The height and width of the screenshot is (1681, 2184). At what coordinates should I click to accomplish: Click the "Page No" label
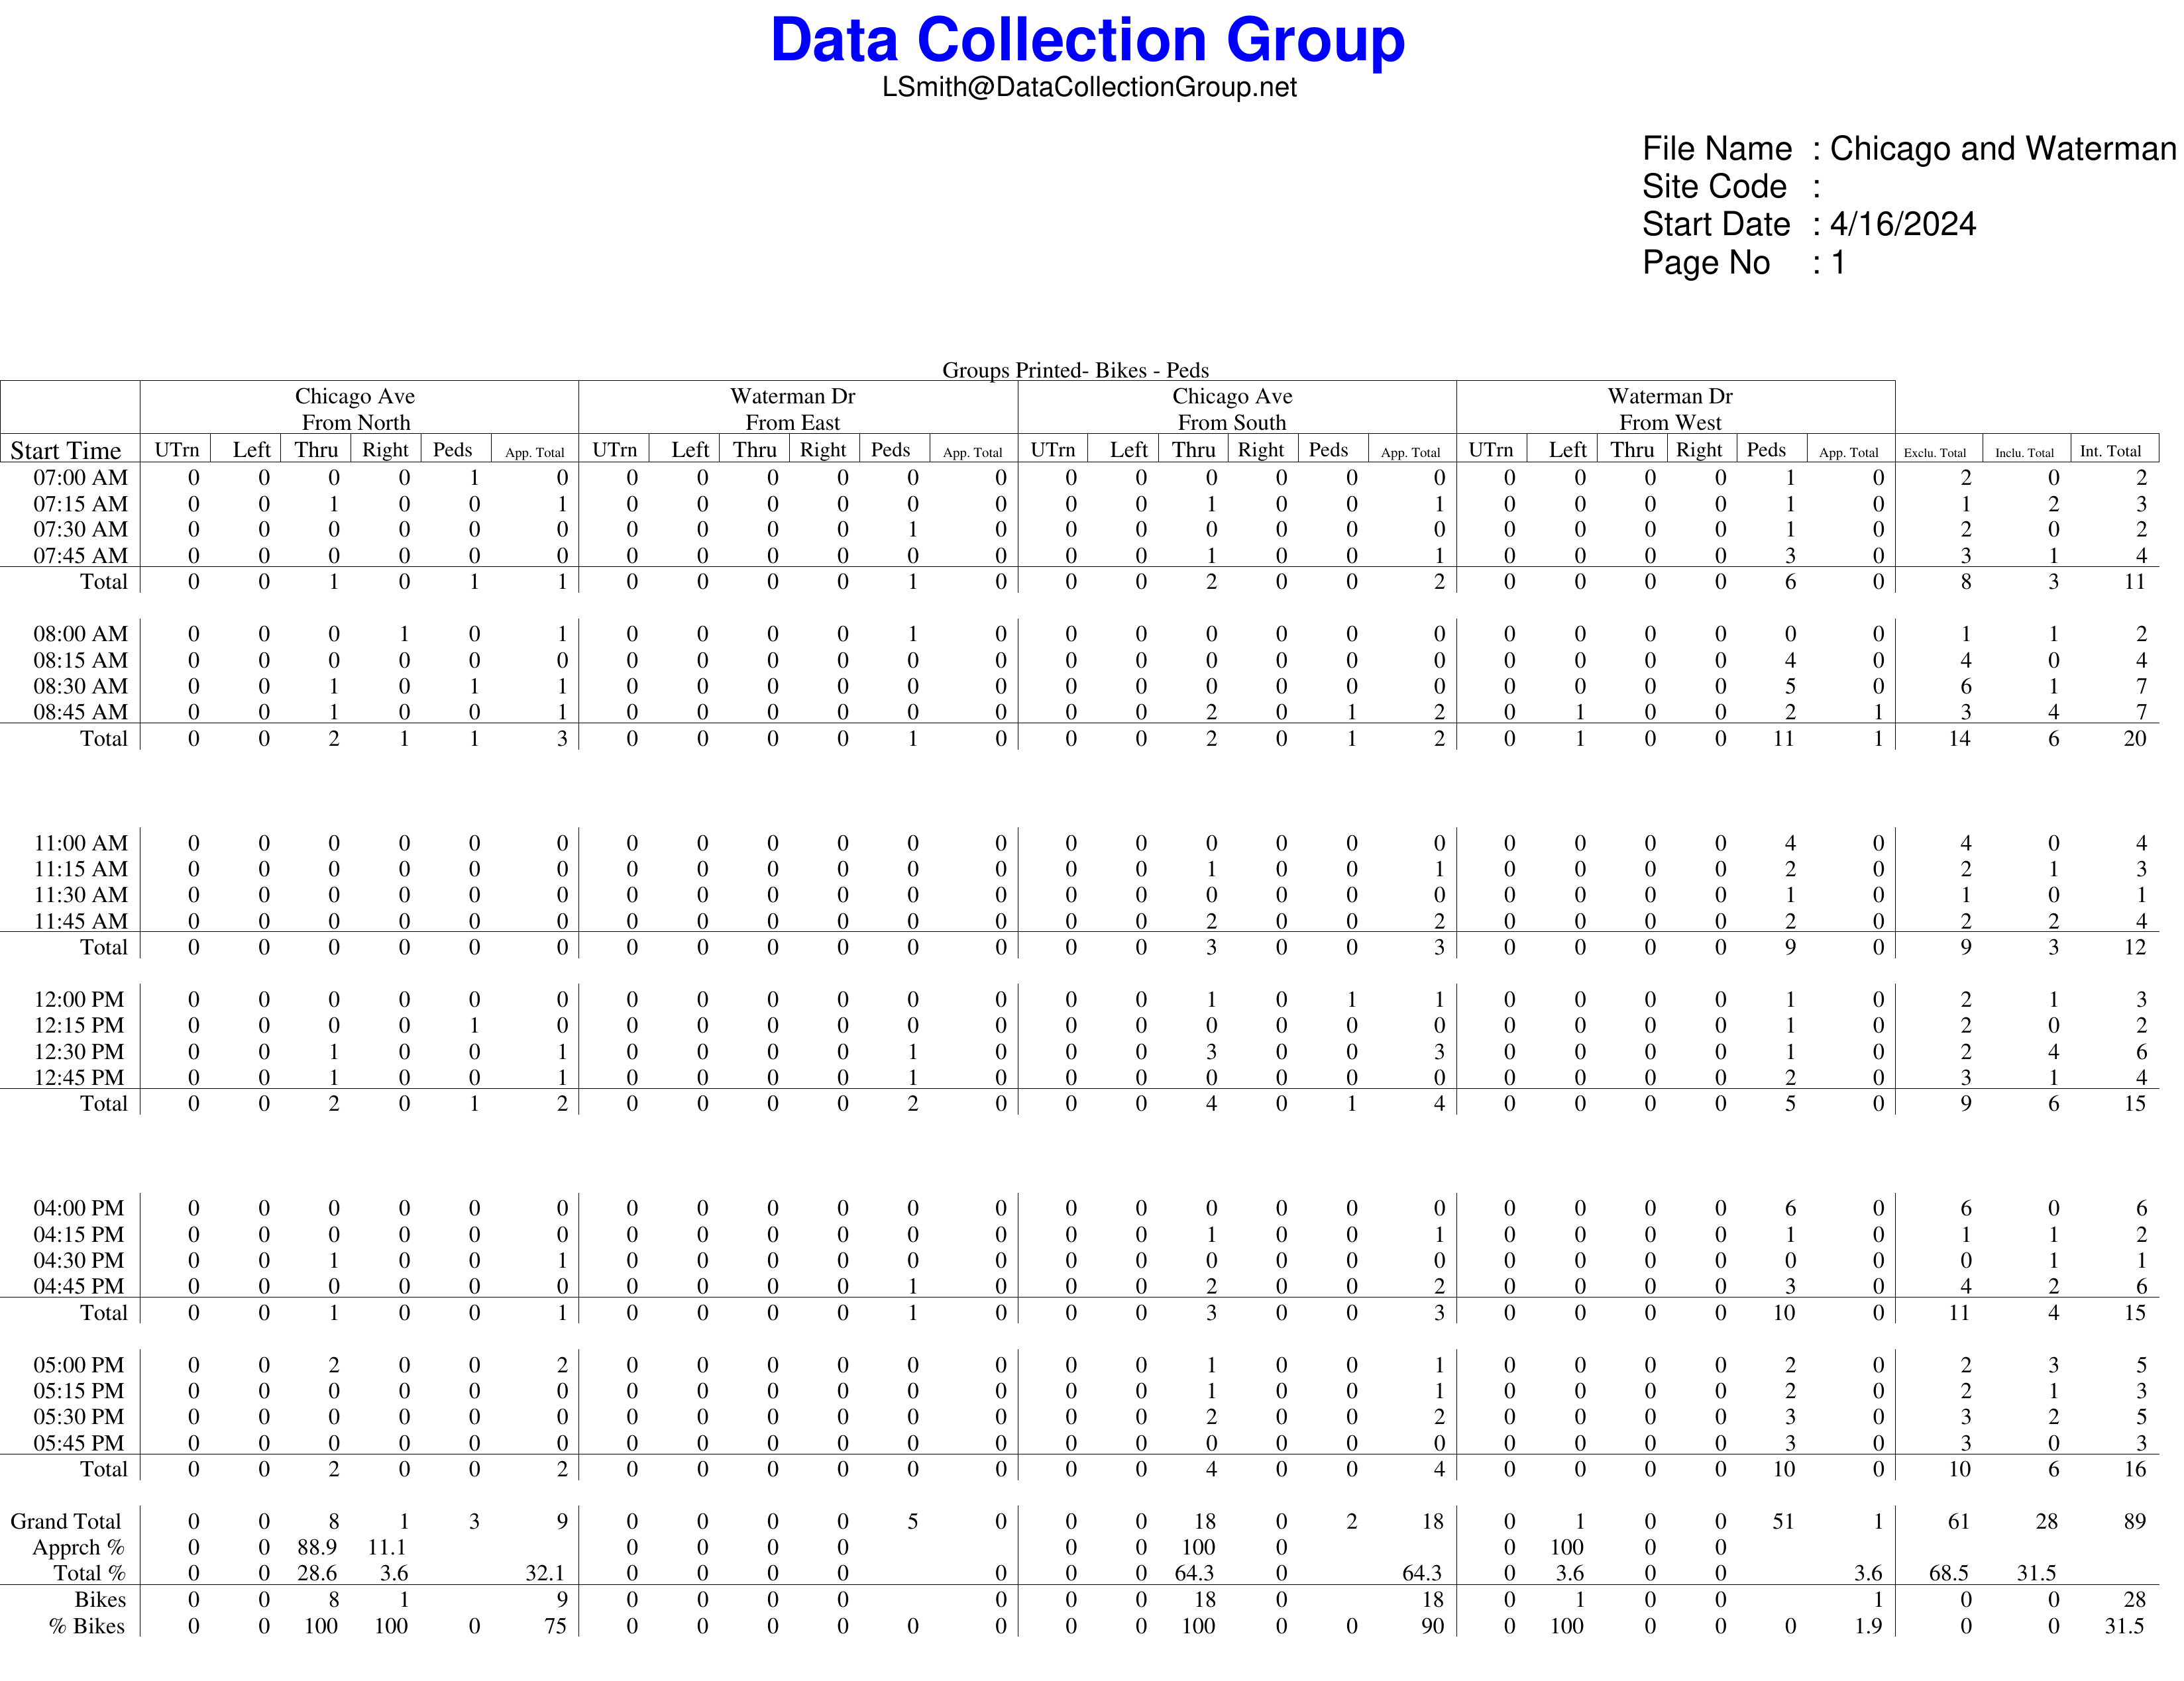[x=1706, y=263]
